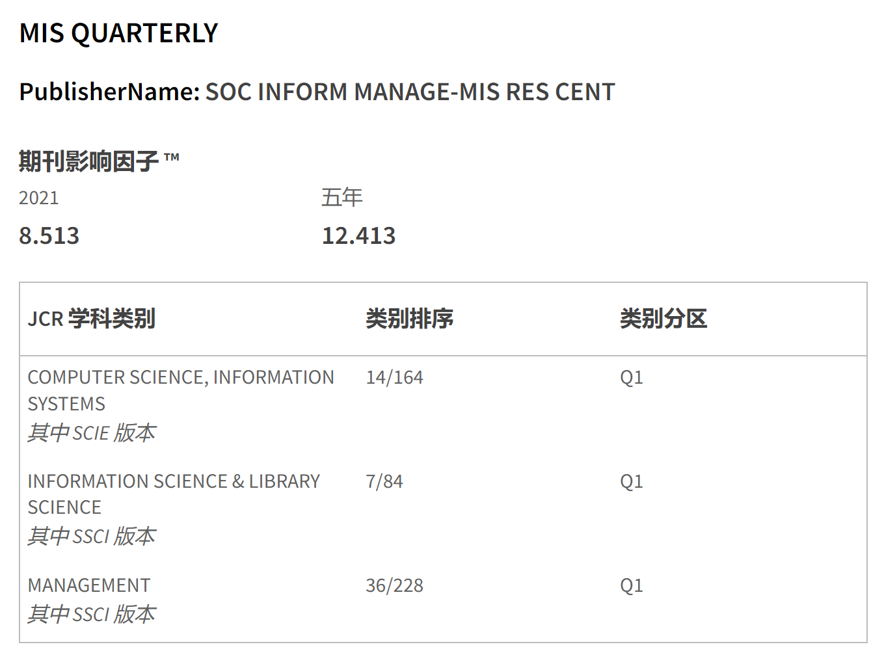The height and width of the screenshot is (651, 871).
Task: Click the MIS QUARTERLY journal title
Action: tap(118, 33)
